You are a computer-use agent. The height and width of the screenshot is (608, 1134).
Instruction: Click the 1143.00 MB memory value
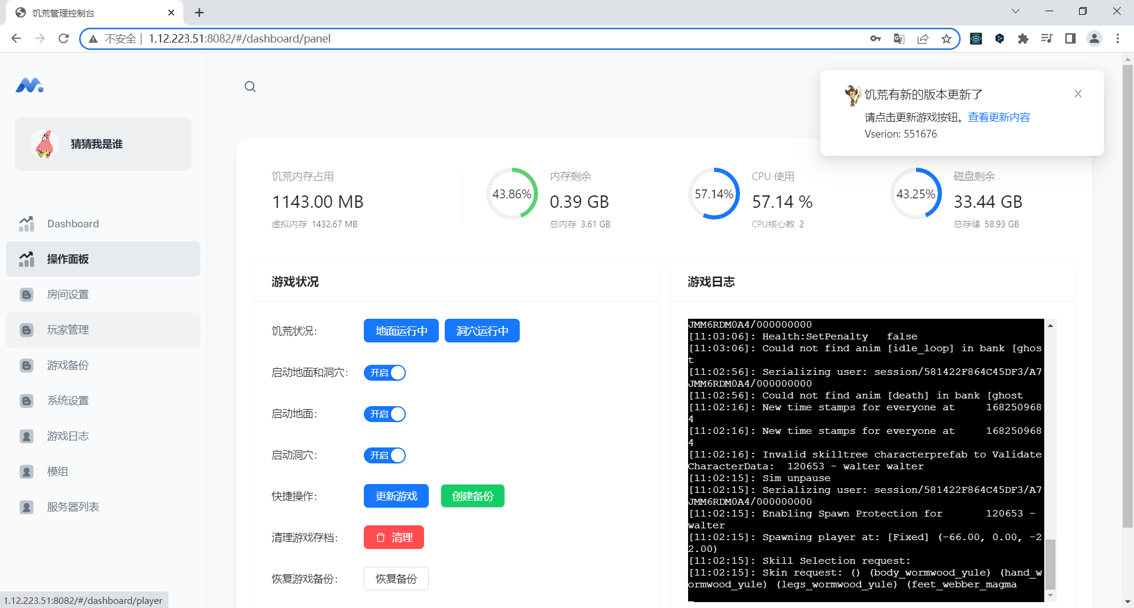click(x=318, y=202)
